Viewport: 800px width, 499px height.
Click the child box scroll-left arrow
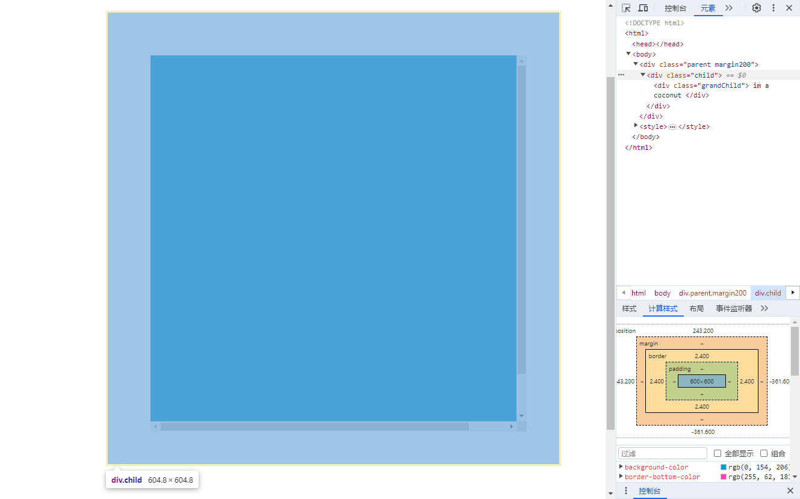tap(155, 426)
